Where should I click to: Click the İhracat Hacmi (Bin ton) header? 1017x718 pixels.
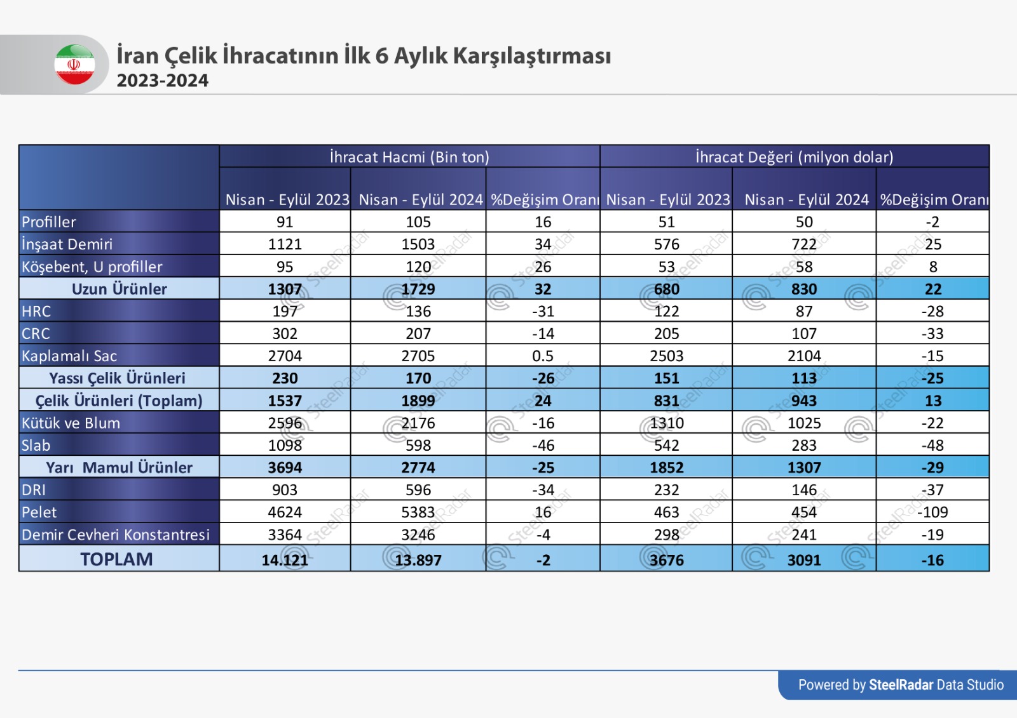(x=409, y=157)
